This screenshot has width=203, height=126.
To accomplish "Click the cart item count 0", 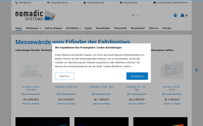I will [x=186, y=15].
